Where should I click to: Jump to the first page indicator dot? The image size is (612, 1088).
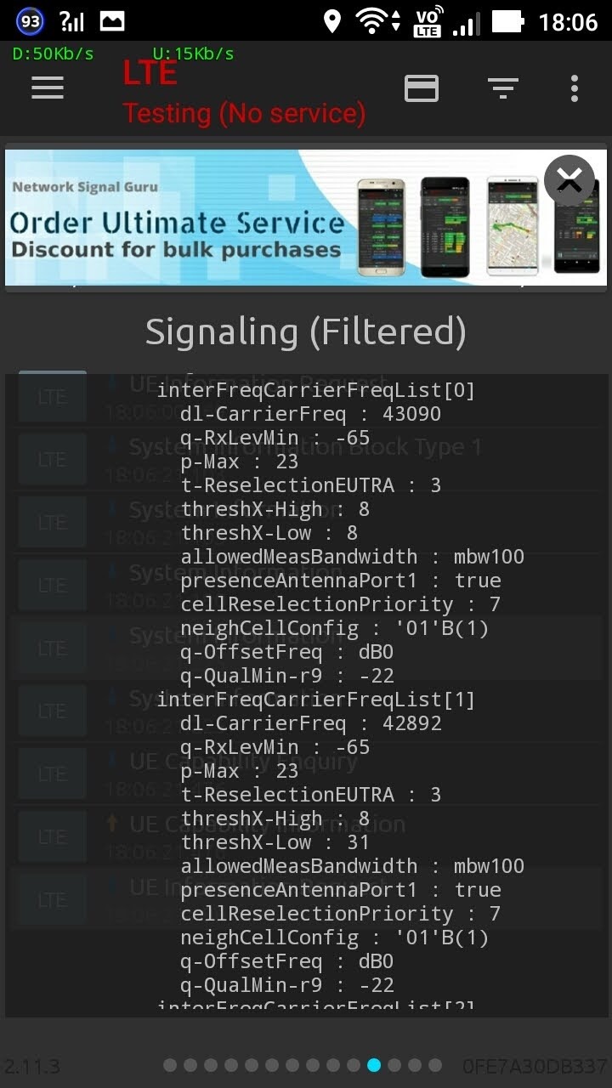(170, 1065)
